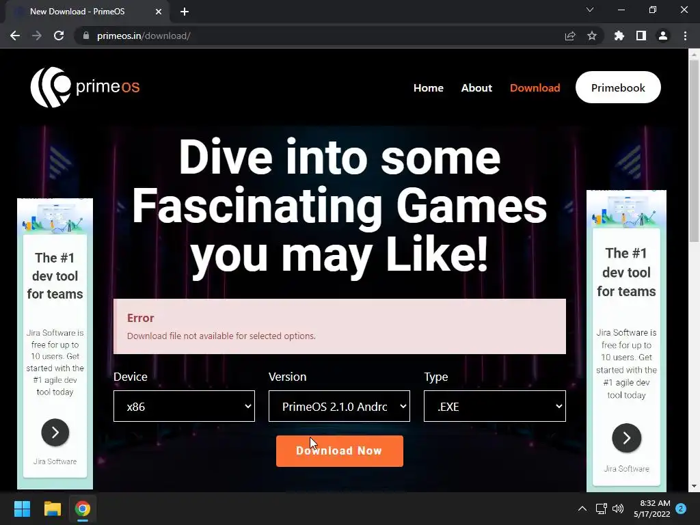This screenshot has width=700, height=525.
Task: Bookmark this page with star icon
Action: (592, 36)
